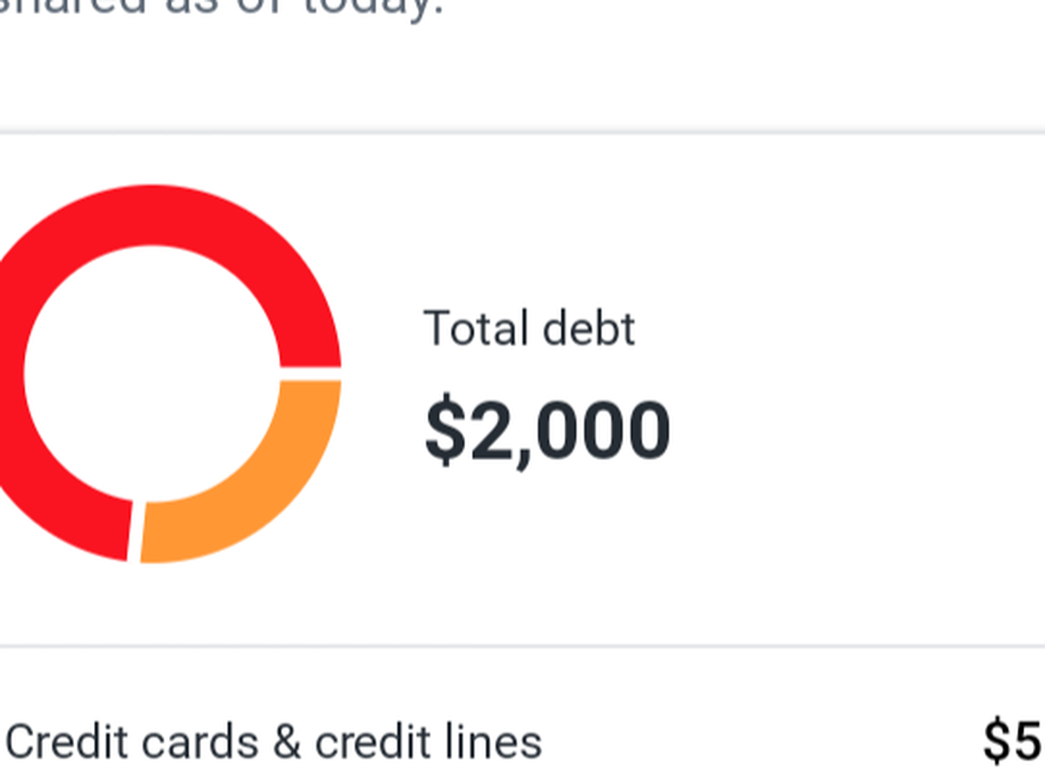Image resolution: width=1045 pixels, height=784 pixels.
Task: Click the "Credit cards" words in the bottom row
Action: tap(132, 743)
